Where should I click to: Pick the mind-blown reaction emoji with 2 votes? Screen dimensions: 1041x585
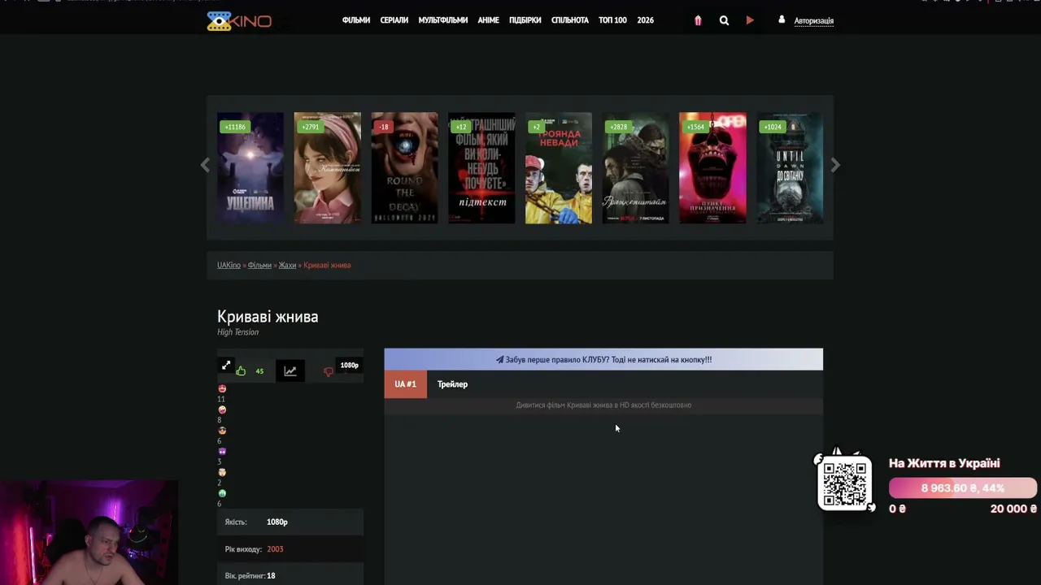222,472
